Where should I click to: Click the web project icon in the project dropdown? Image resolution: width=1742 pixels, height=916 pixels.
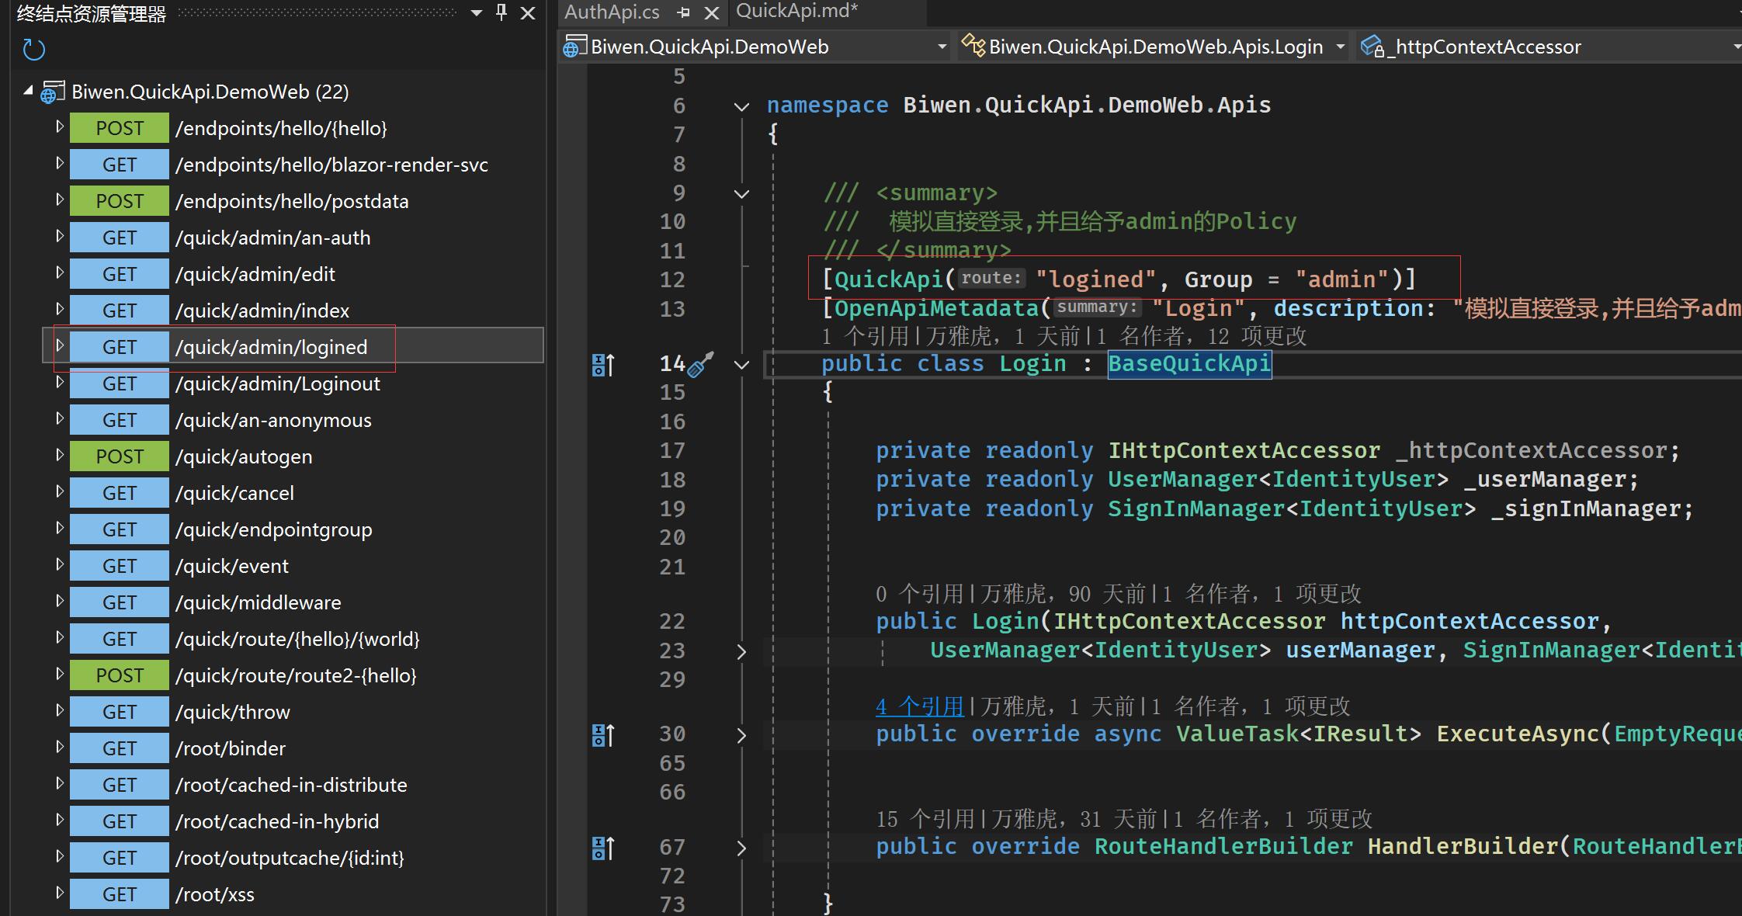[x=574, y=47]
